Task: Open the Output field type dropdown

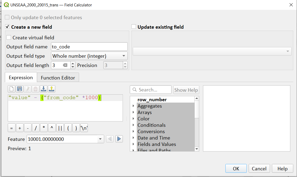Action: click(x=89, y=56)
